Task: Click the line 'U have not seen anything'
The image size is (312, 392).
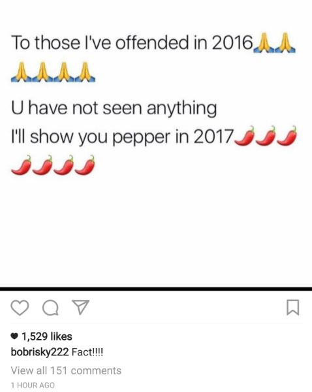Action: (x=114, y=109)
